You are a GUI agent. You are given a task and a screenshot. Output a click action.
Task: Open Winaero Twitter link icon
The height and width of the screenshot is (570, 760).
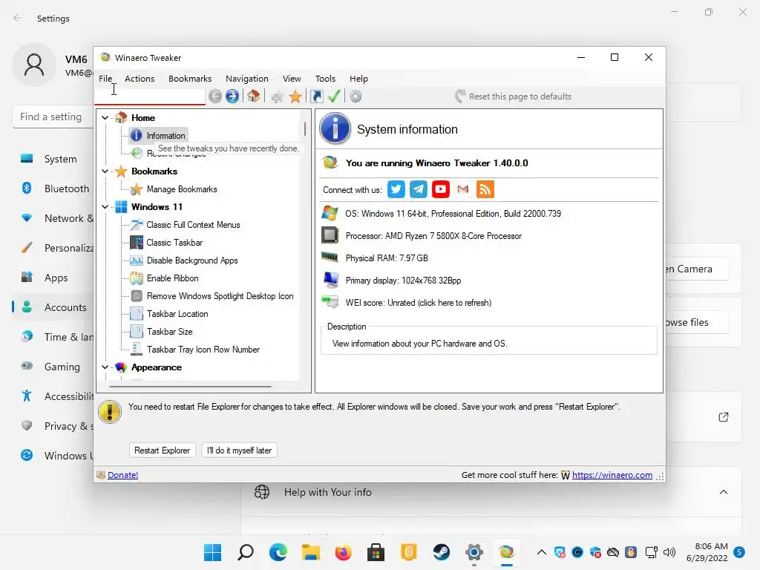tap(396, 189)
